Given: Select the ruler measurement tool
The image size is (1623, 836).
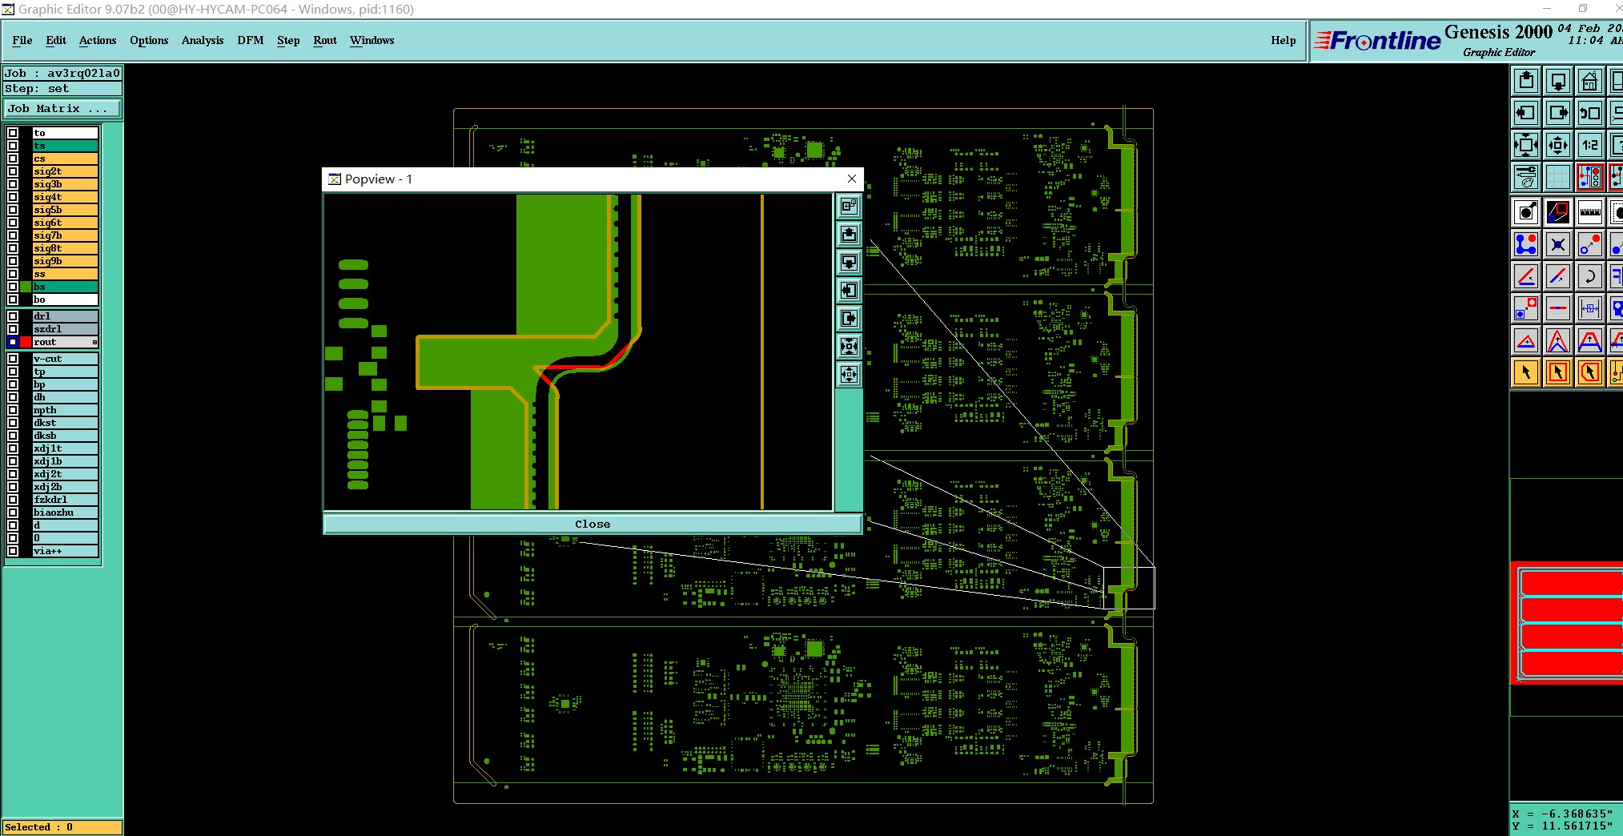Looking at the screenshot, I should click(1590, 212).
